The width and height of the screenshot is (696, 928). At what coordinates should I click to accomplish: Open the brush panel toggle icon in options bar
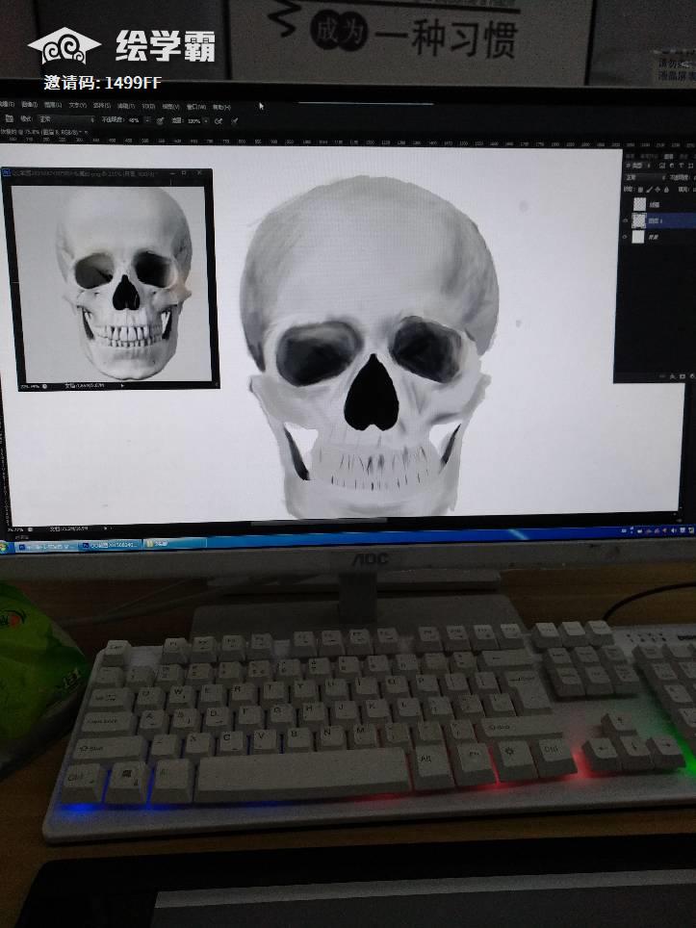(10, 118)
